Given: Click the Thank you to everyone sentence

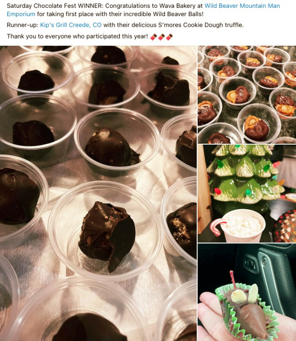Looking at the screenshot, I should (x=77, y=37).
